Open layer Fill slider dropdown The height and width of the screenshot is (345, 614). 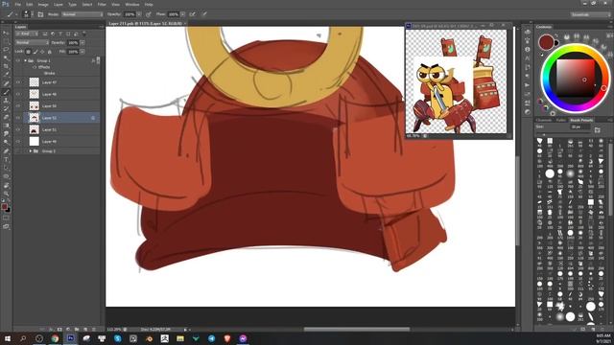(x=83, y=52)
